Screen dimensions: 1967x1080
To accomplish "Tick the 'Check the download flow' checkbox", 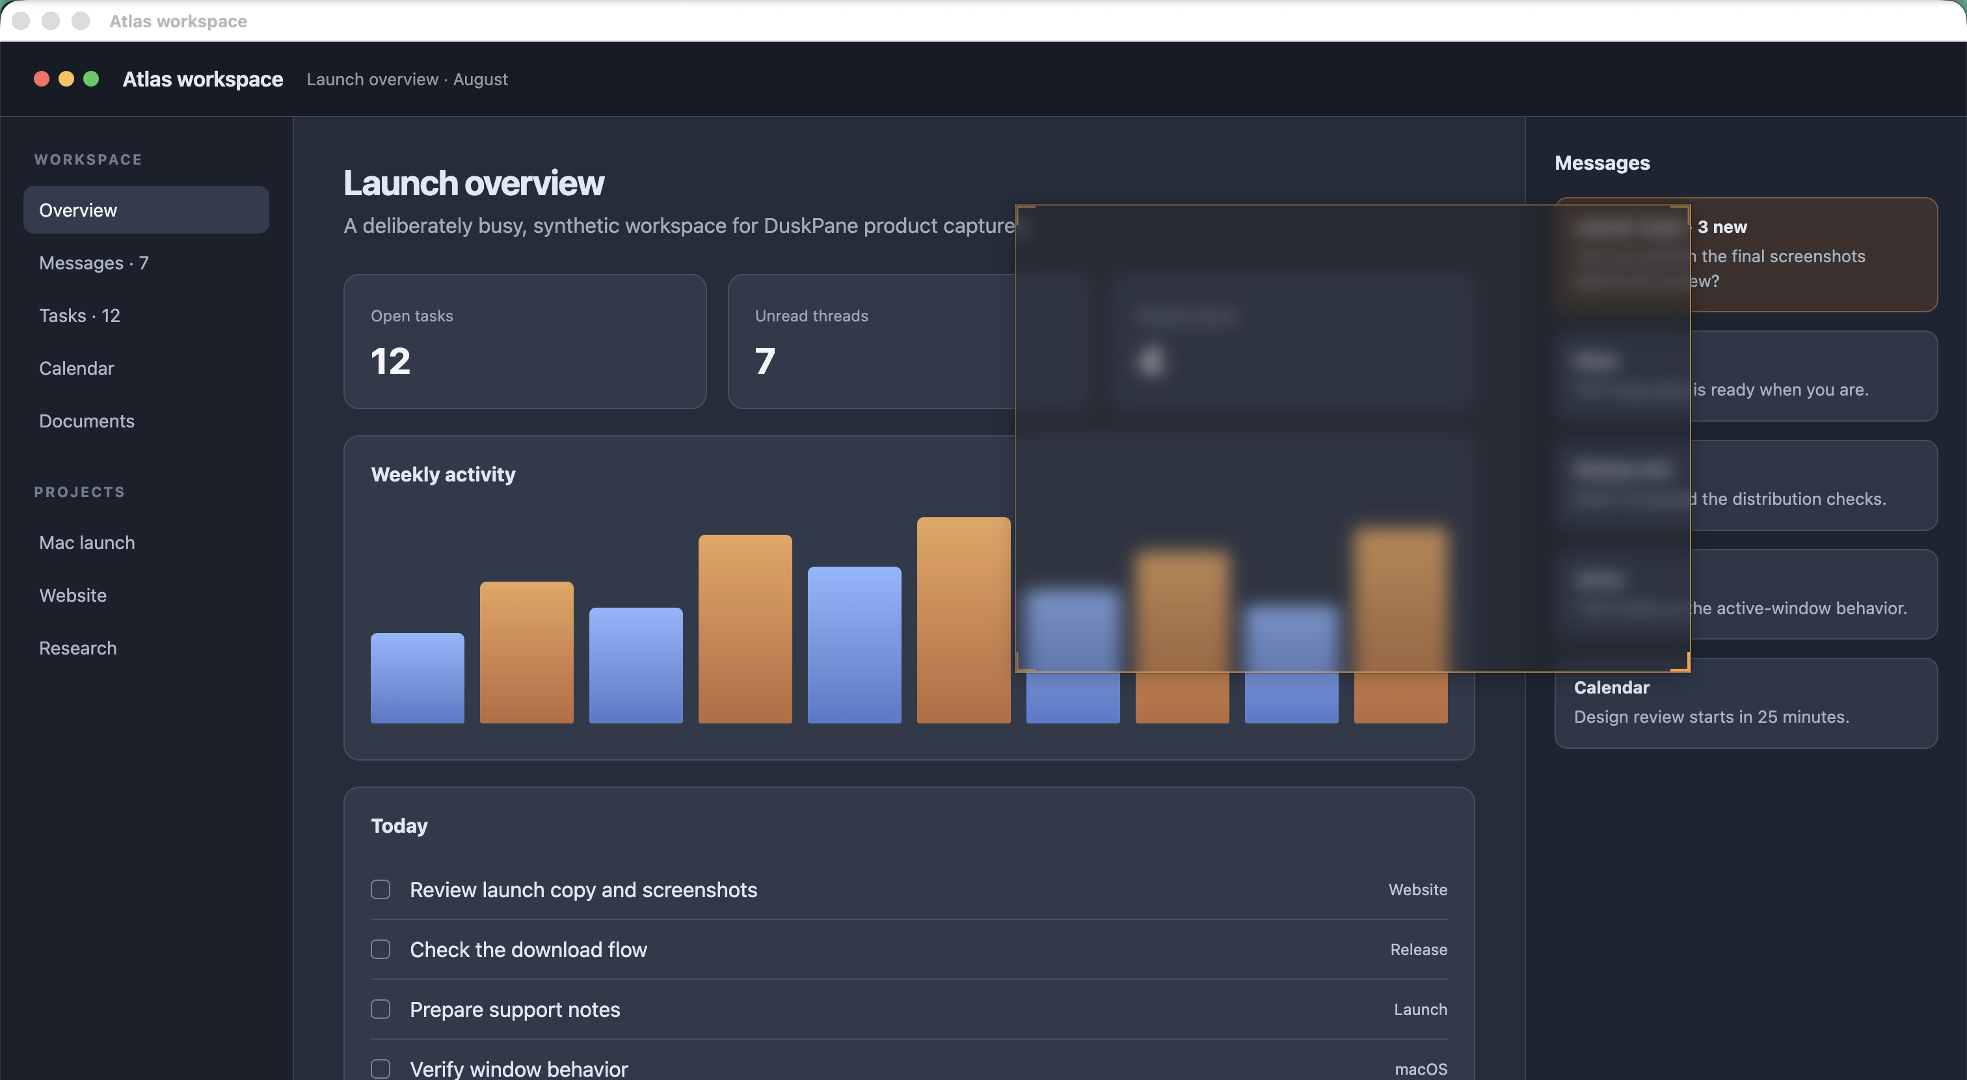I will (x=381, y=949).
